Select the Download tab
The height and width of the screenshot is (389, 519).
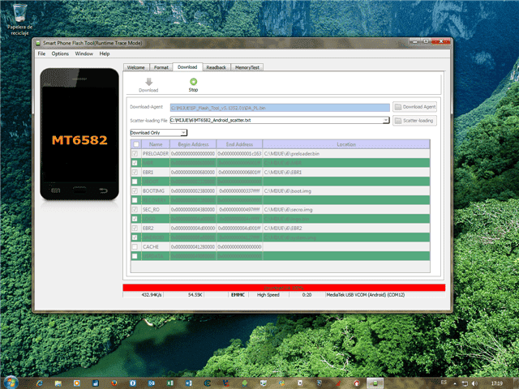(x=187, y=66)
